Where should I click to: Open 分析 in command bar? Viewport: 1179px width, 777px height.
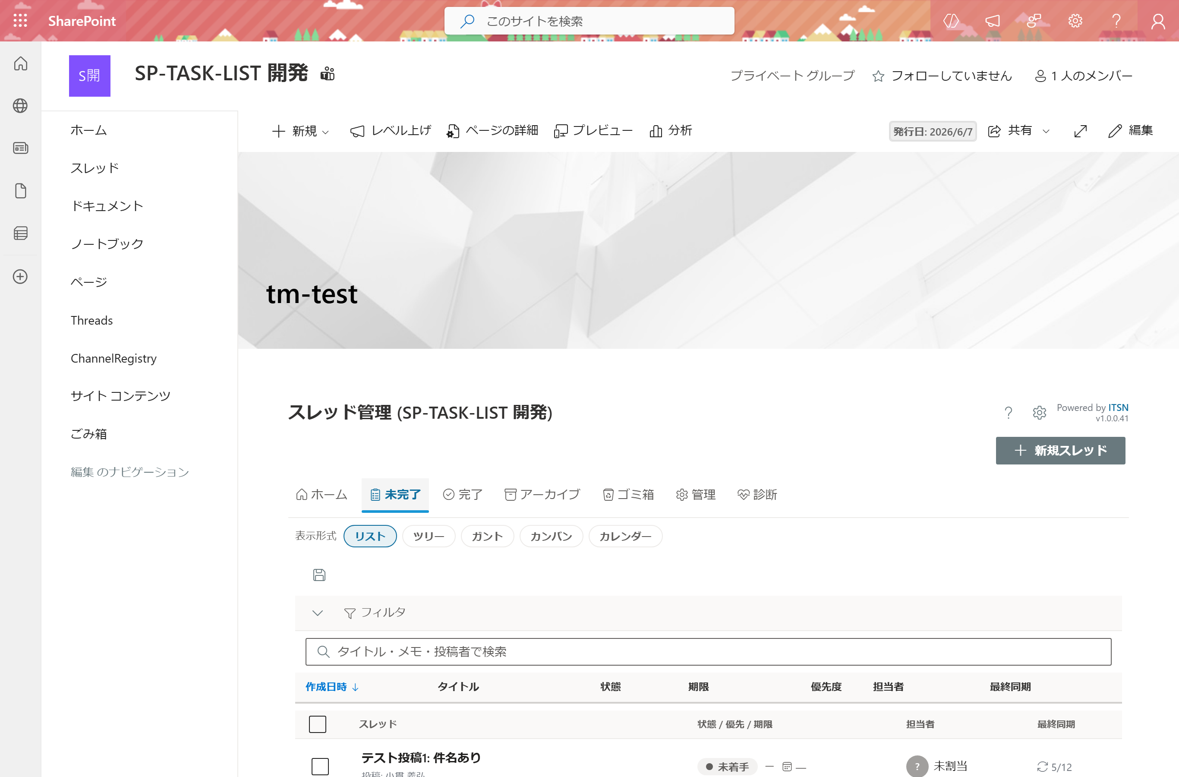coord(670,131)
